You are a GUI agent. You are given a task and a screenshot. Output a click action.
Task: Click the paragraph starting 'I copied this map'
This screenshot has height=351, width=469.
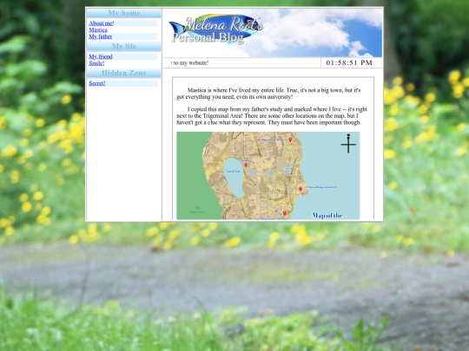click(x=272, y=116)
